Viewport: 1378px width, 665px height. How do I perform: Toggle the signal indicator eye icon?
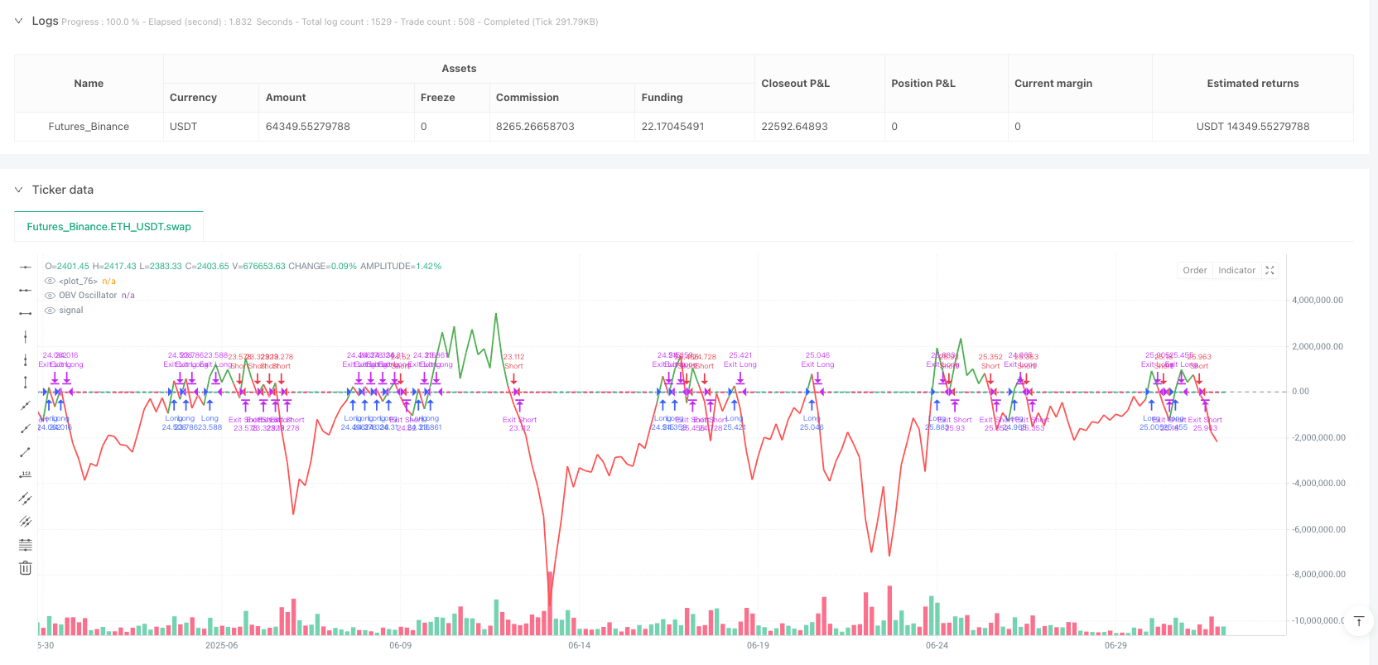pos(50,311)
